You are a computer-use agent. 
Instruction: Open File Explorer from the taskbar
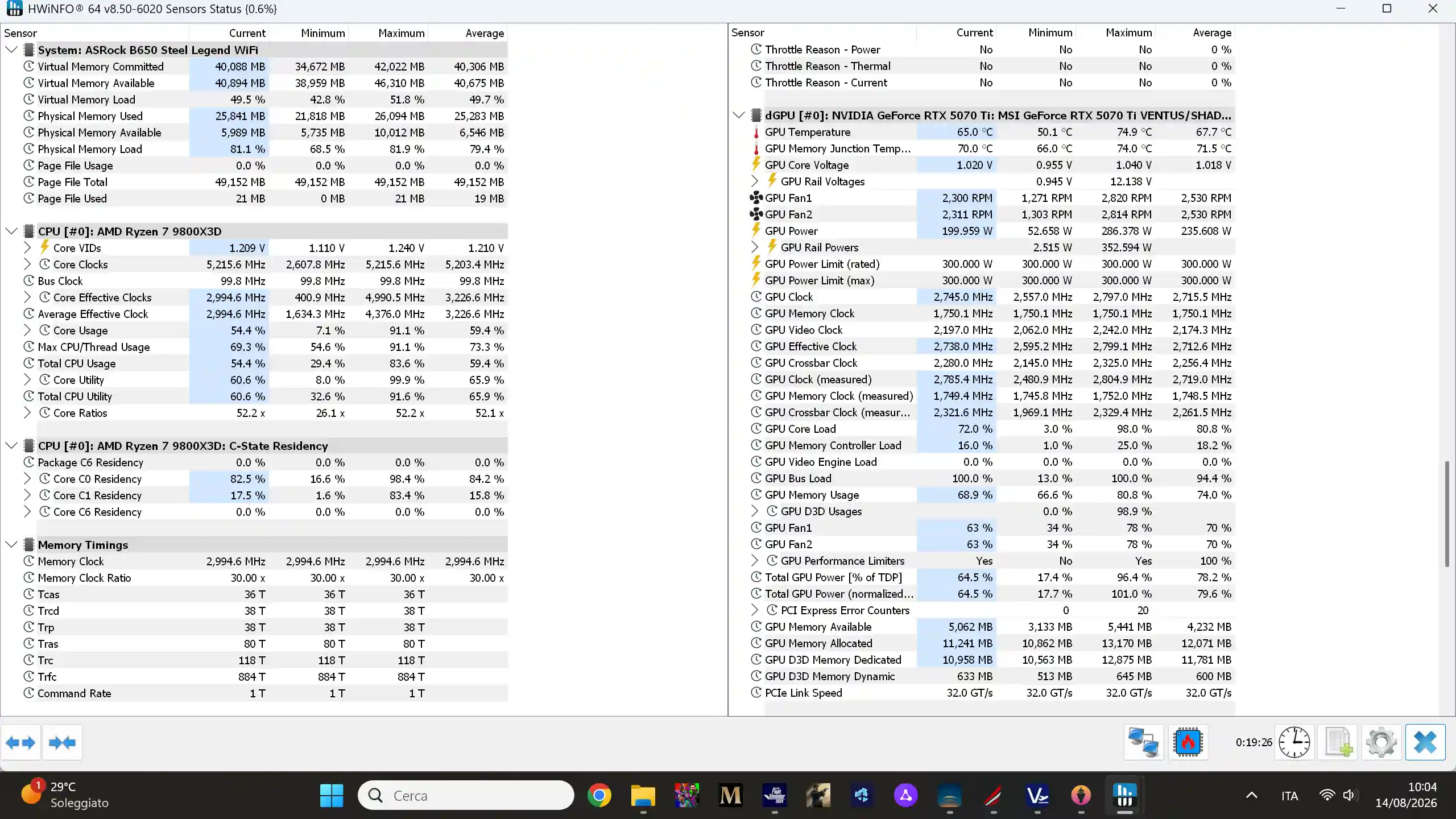click(643, 795)
